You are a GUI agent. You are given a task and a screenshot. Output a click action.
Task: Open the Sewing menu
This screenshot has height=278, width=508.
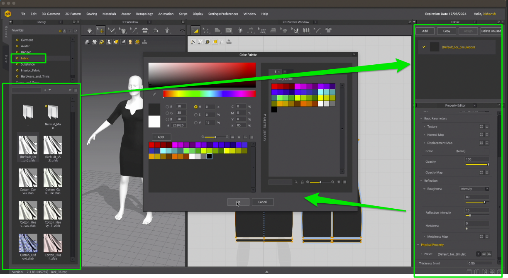[92, 14]
